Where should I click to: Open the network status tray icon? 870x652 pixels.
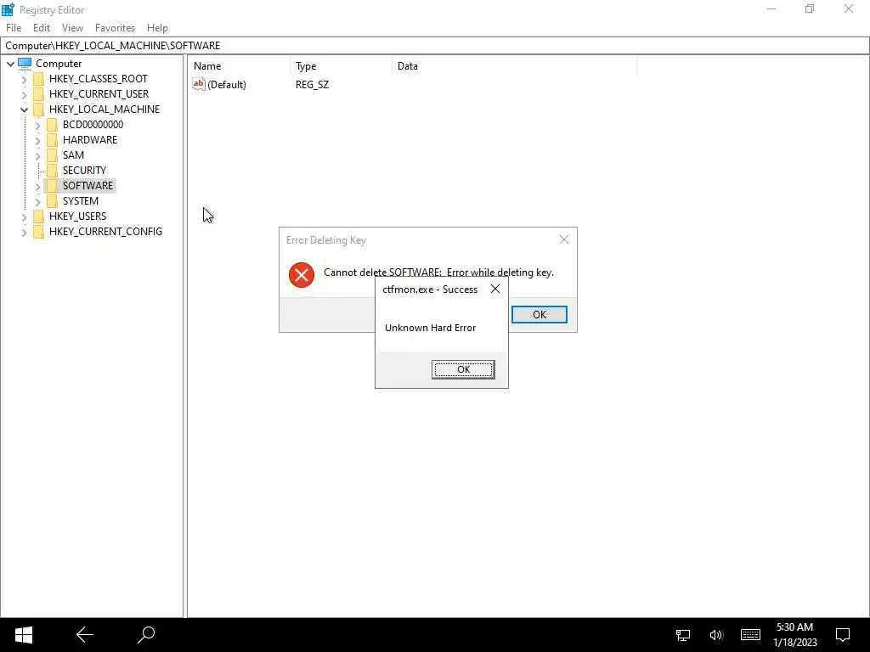coord(683,635)
